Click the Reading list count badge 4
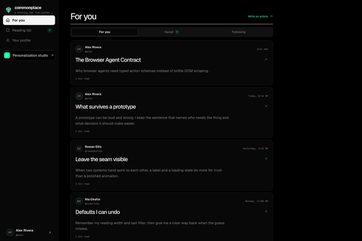The height and width of the screenshot is (241, 362). pos(50,30)
